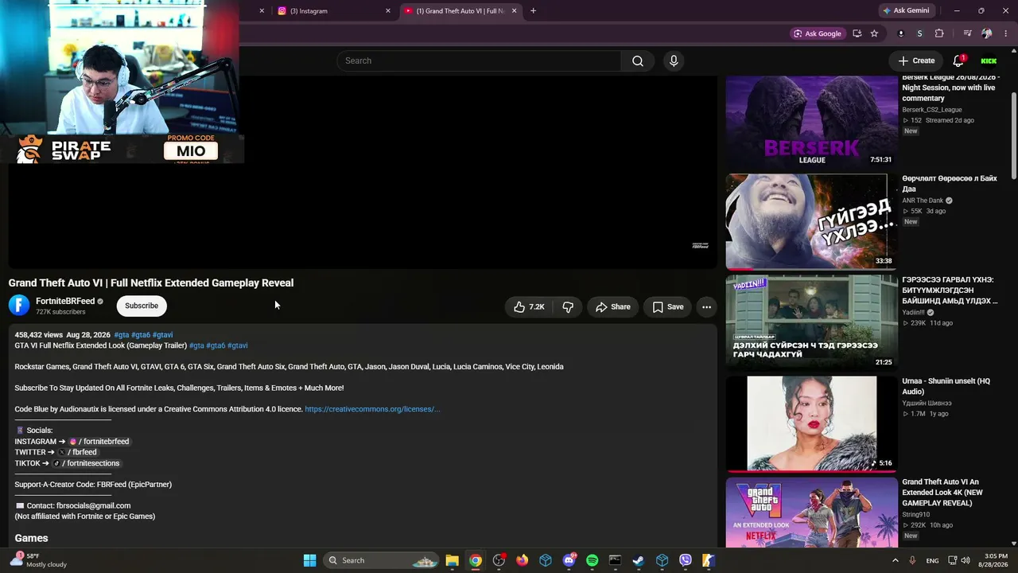
Task: Select the Grand Theft Auto VI tab
Action: tap(460, 11)
